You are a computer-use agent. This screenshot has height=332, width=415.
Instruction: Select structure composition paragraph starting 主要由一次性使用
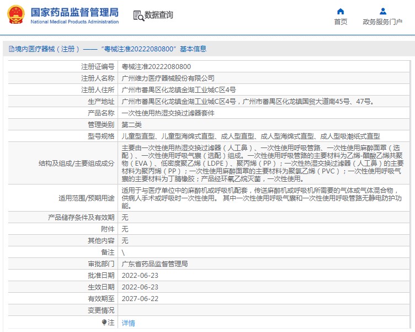click(x=263, y=163)
